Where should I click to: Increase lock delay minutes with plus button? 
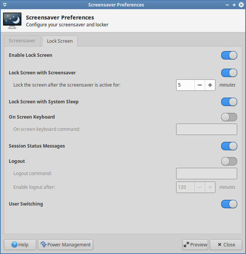(x=210, y=85)
